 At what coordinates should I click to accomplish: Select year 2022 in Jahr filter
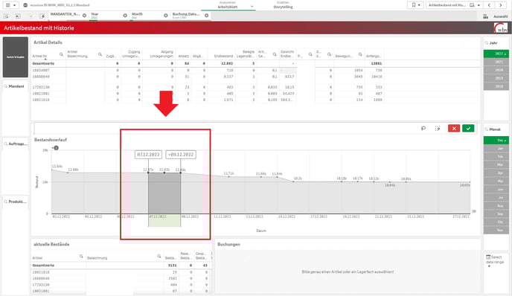[496, 54]
